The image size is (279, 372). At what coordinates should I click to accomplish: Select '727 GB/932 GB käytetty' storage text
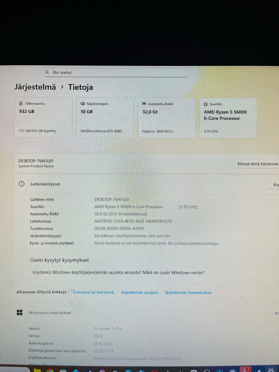[37, 131]
